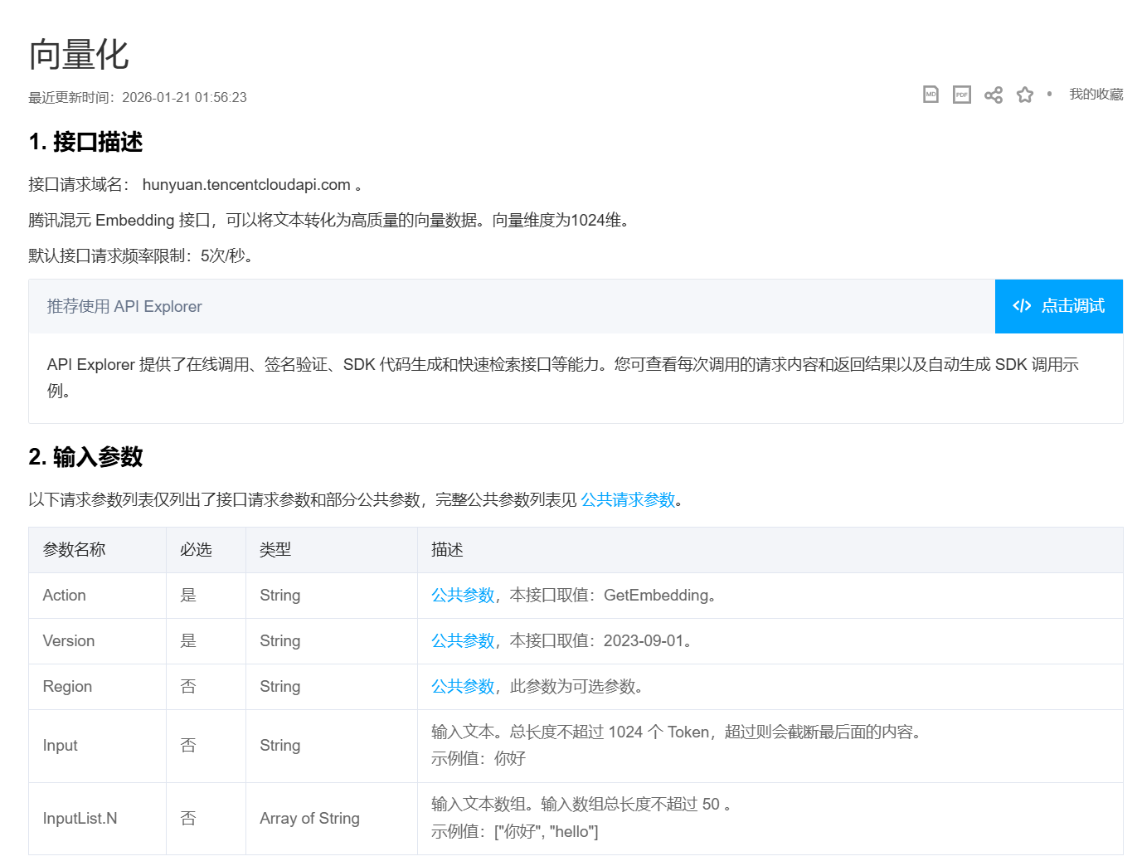Click 否 in the Region row
Viewport: 1137px width, 866px height.
pos(188,686)
